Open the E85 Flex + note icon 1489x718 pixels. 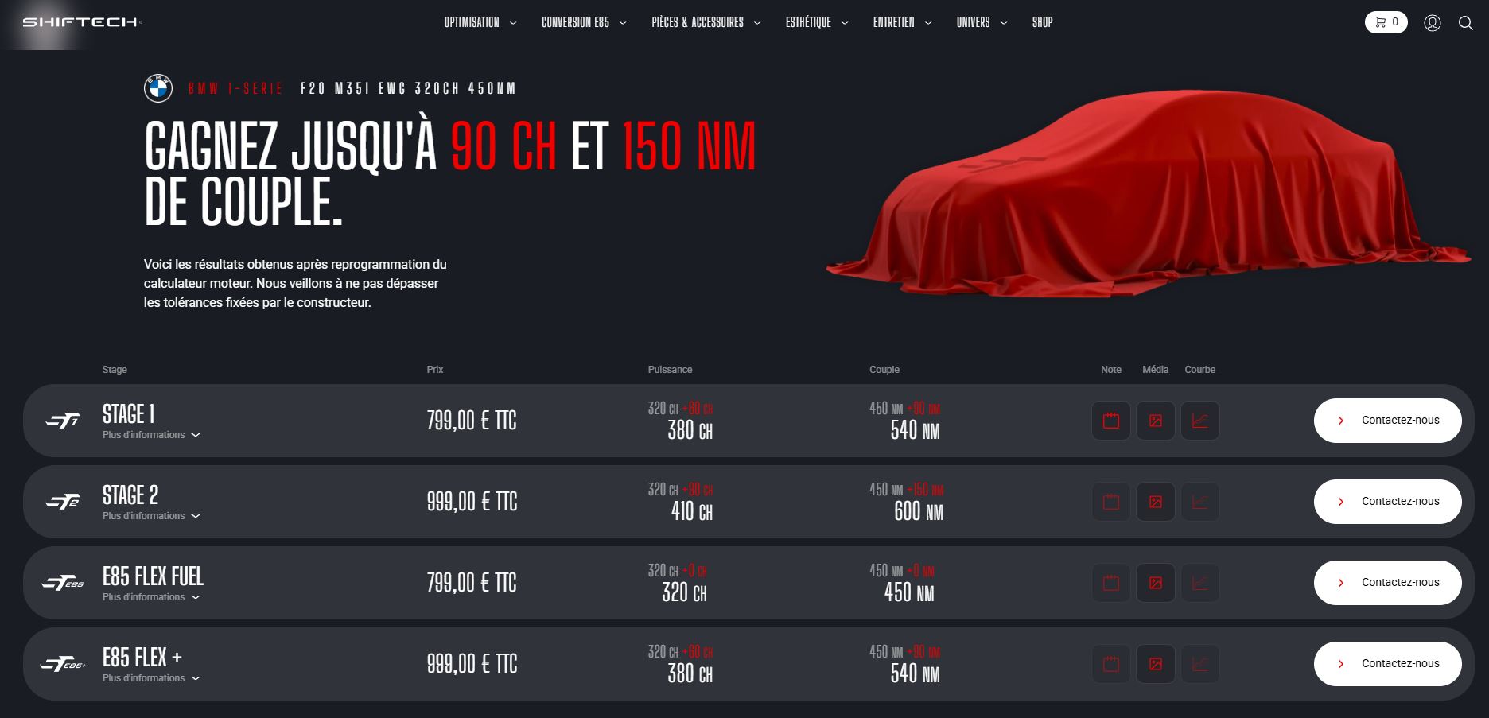click(x=1111, y=664)
